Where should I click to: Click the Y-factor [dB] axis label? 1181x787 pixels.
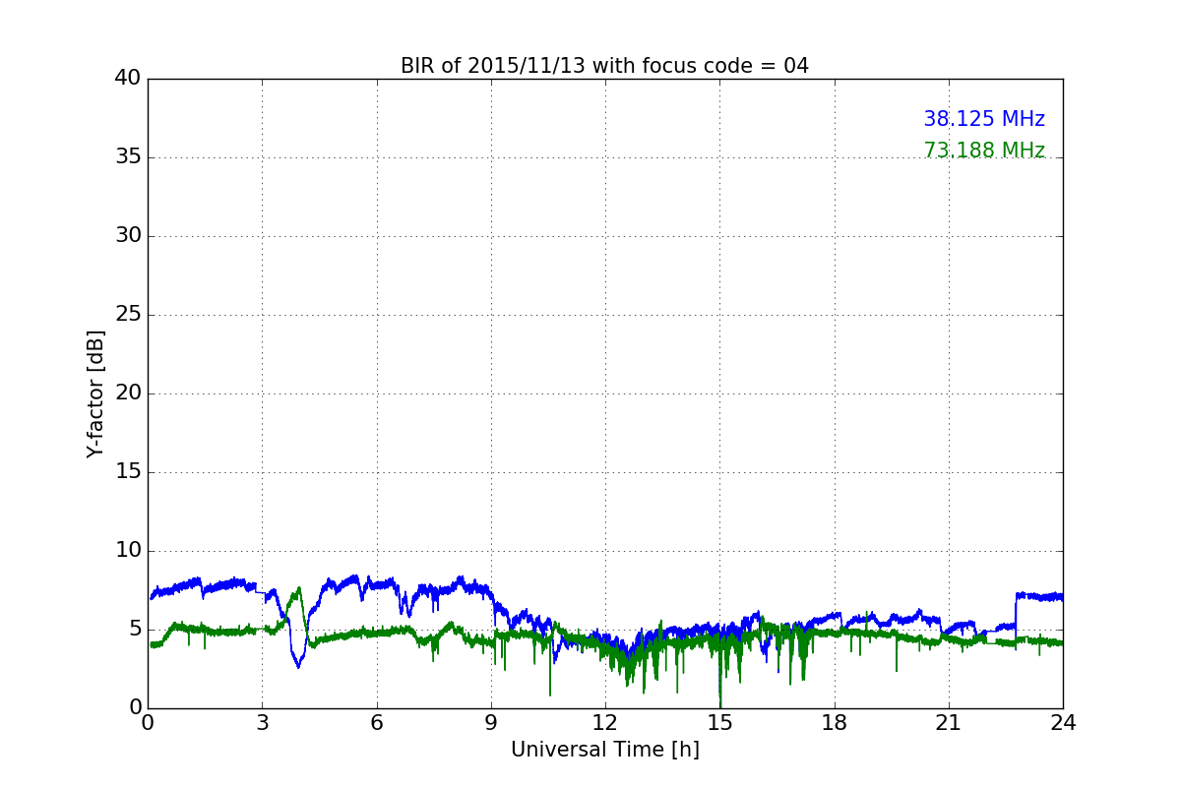tap(95, 393)
